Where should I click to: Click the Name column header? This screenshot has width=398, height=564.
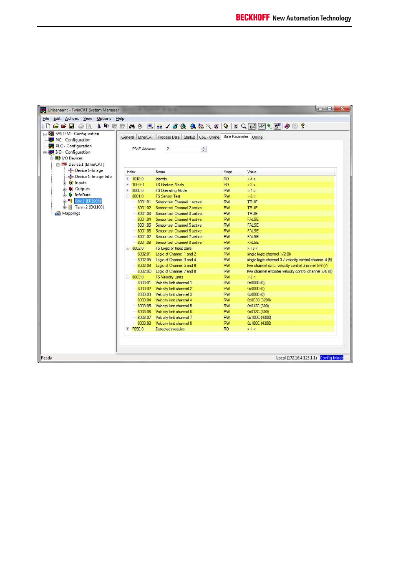pos(187,172)
